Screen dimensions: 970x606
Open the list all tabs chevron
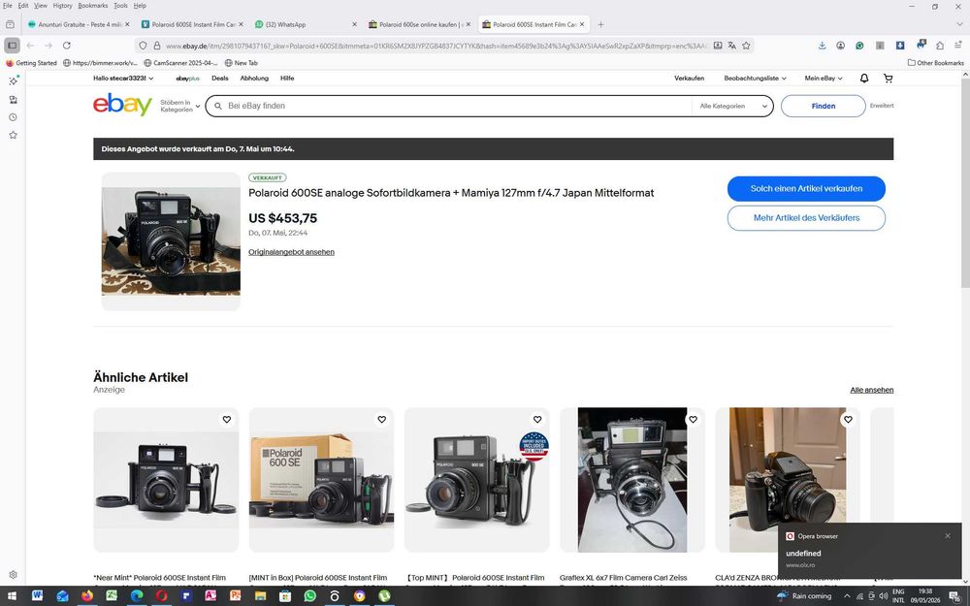[x=959, y=25]
